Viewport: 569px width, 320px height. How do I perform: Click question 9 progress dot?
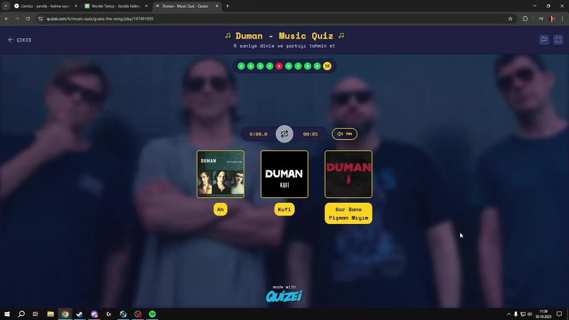(317, 66)
